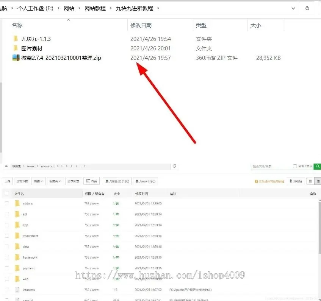Click the framework folder icon
The height and width of the screenshot is (301, 321).
click(17, 257)
